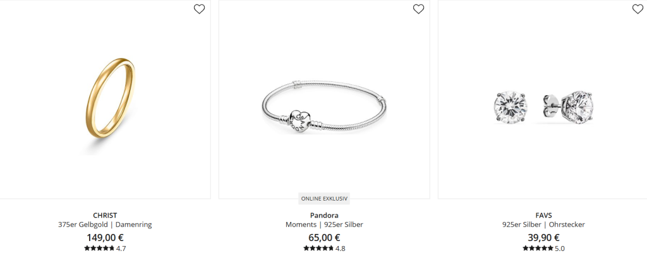Open the 4.8 star rating
Screen dimensions: 647x258
(324, 248)
